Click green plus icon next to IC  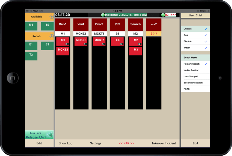coord(163,15)
